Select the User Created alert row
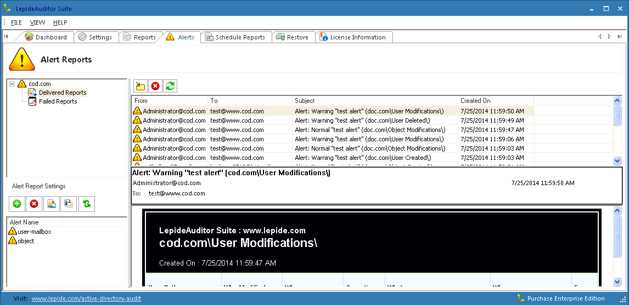 [x=333, y=158]
